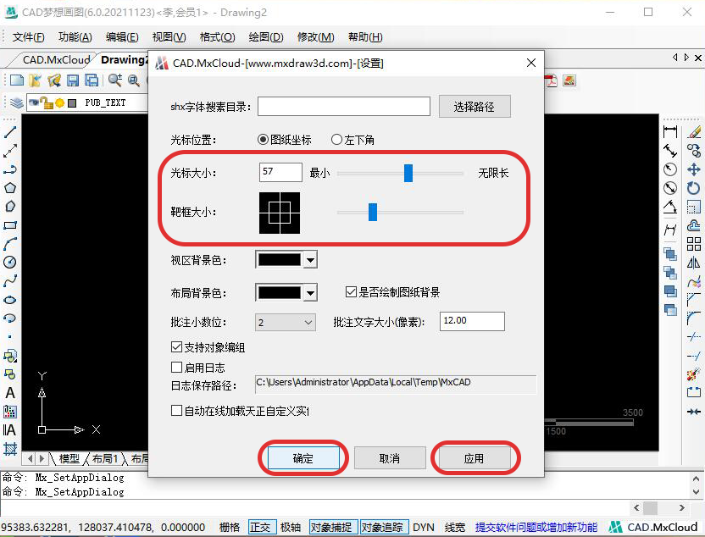This screenshot has width=705, height=537.
Task: Open 绘图(D) menu
Action: (x=266, y=37)
